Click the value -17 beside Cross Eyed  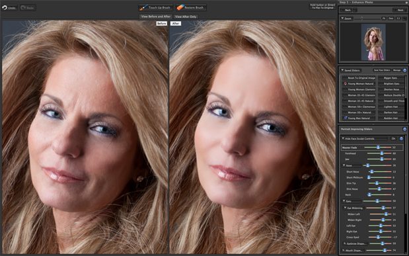[394, 237]
